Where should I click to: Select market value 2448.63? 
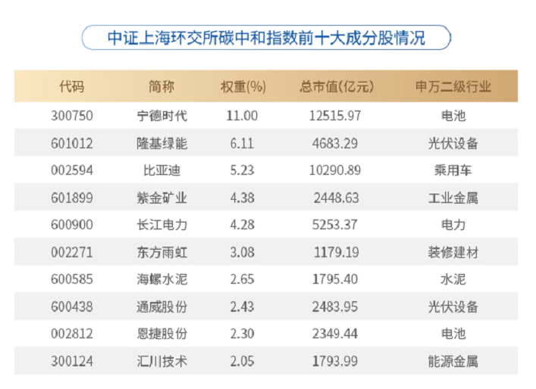click(337, 198)
